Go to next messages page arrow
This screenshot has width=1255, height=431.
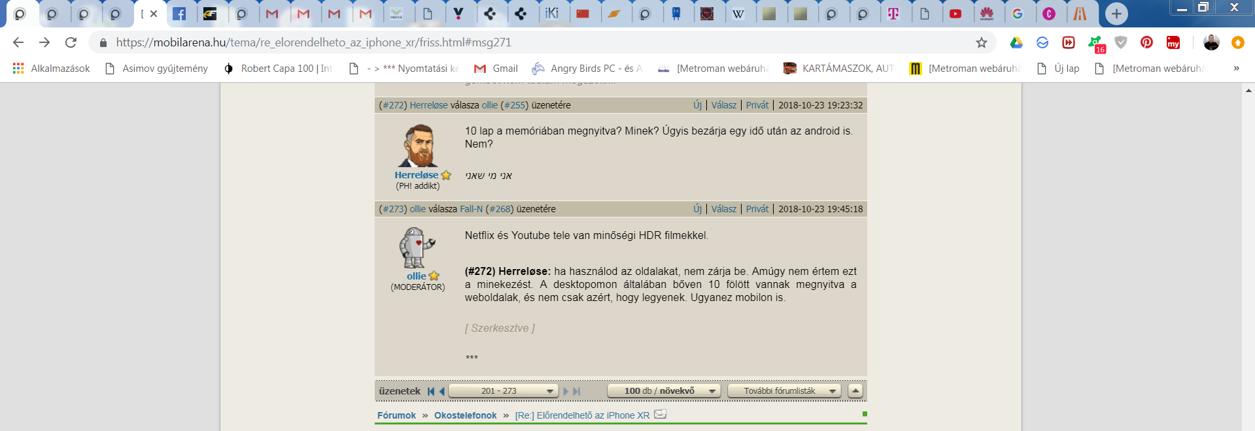pyautogui.click(x=566, y=391)
